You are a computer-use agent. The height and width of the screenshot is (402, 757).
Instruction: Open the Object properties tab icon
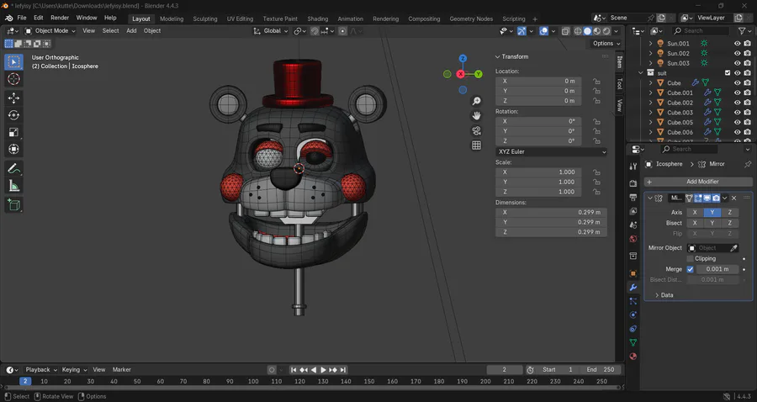[x=633, y=273]
